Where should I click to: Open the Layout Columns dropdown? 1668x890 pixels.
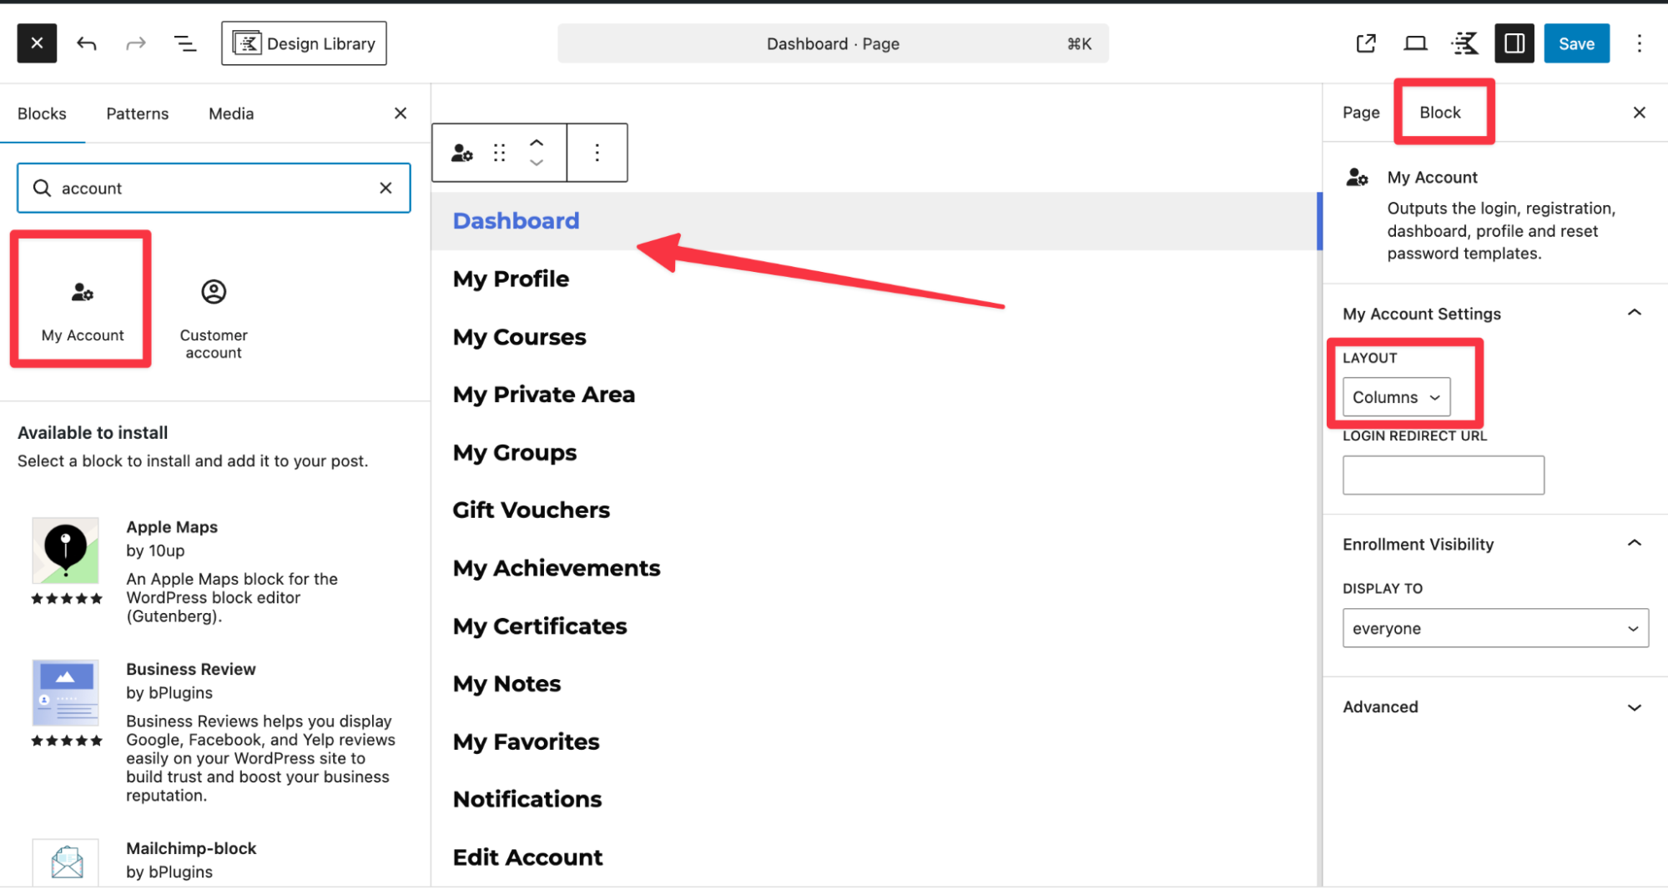[1396, 397]
